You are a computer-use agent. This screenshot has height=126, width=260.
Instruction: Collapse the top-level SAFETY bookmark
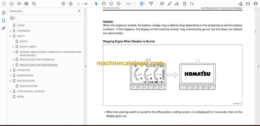coord(11,36)
